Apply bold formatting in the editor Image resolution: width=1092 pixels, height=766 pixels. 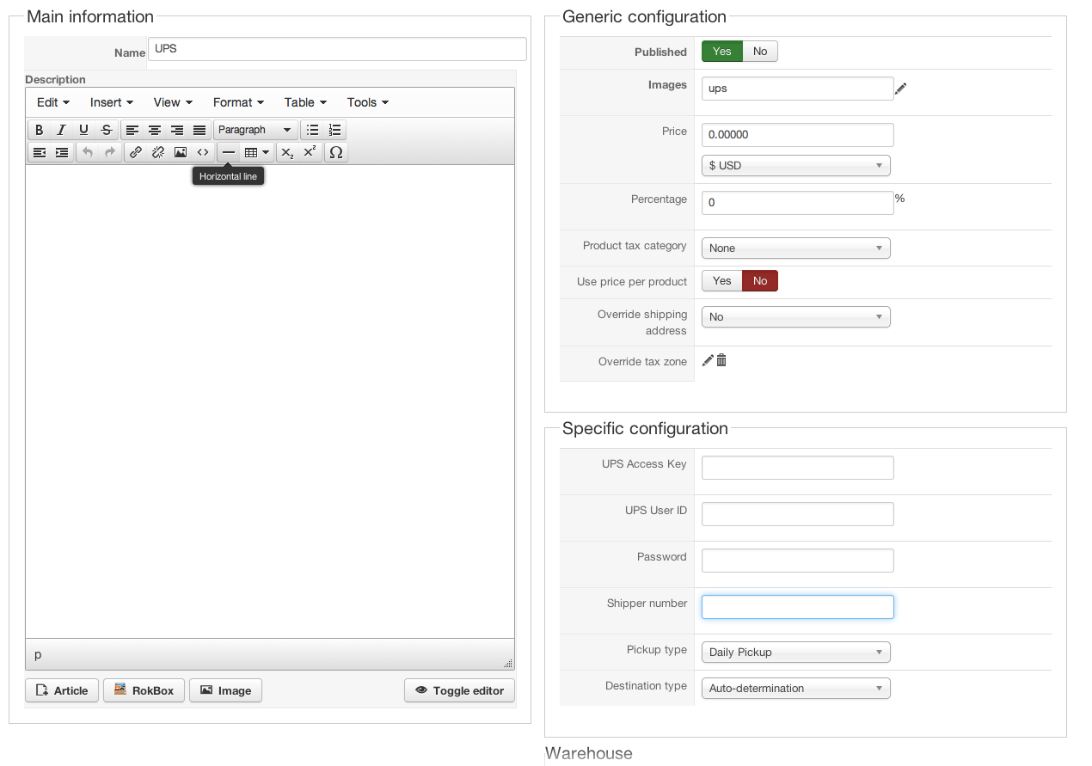[x=40, y=130]
